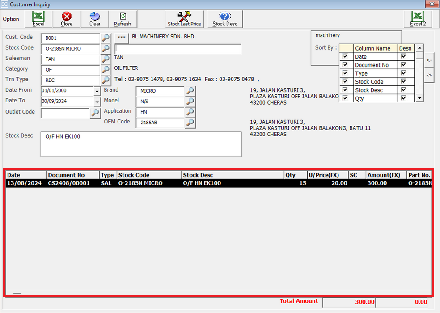
Task: Click the sort list scroll up arrow
Action: (x=419, y=48)
